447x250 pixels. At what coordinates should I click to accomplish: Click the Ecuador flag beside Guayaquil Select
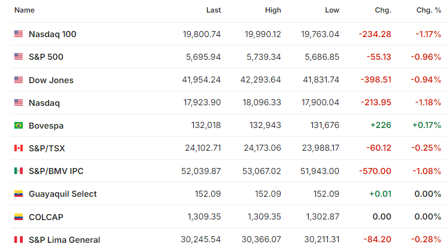[x=19, y=194]
